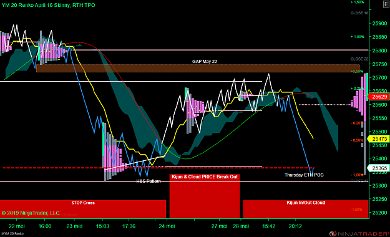
Task: Click the 25800 price axis label
Action: coord(379,51)
